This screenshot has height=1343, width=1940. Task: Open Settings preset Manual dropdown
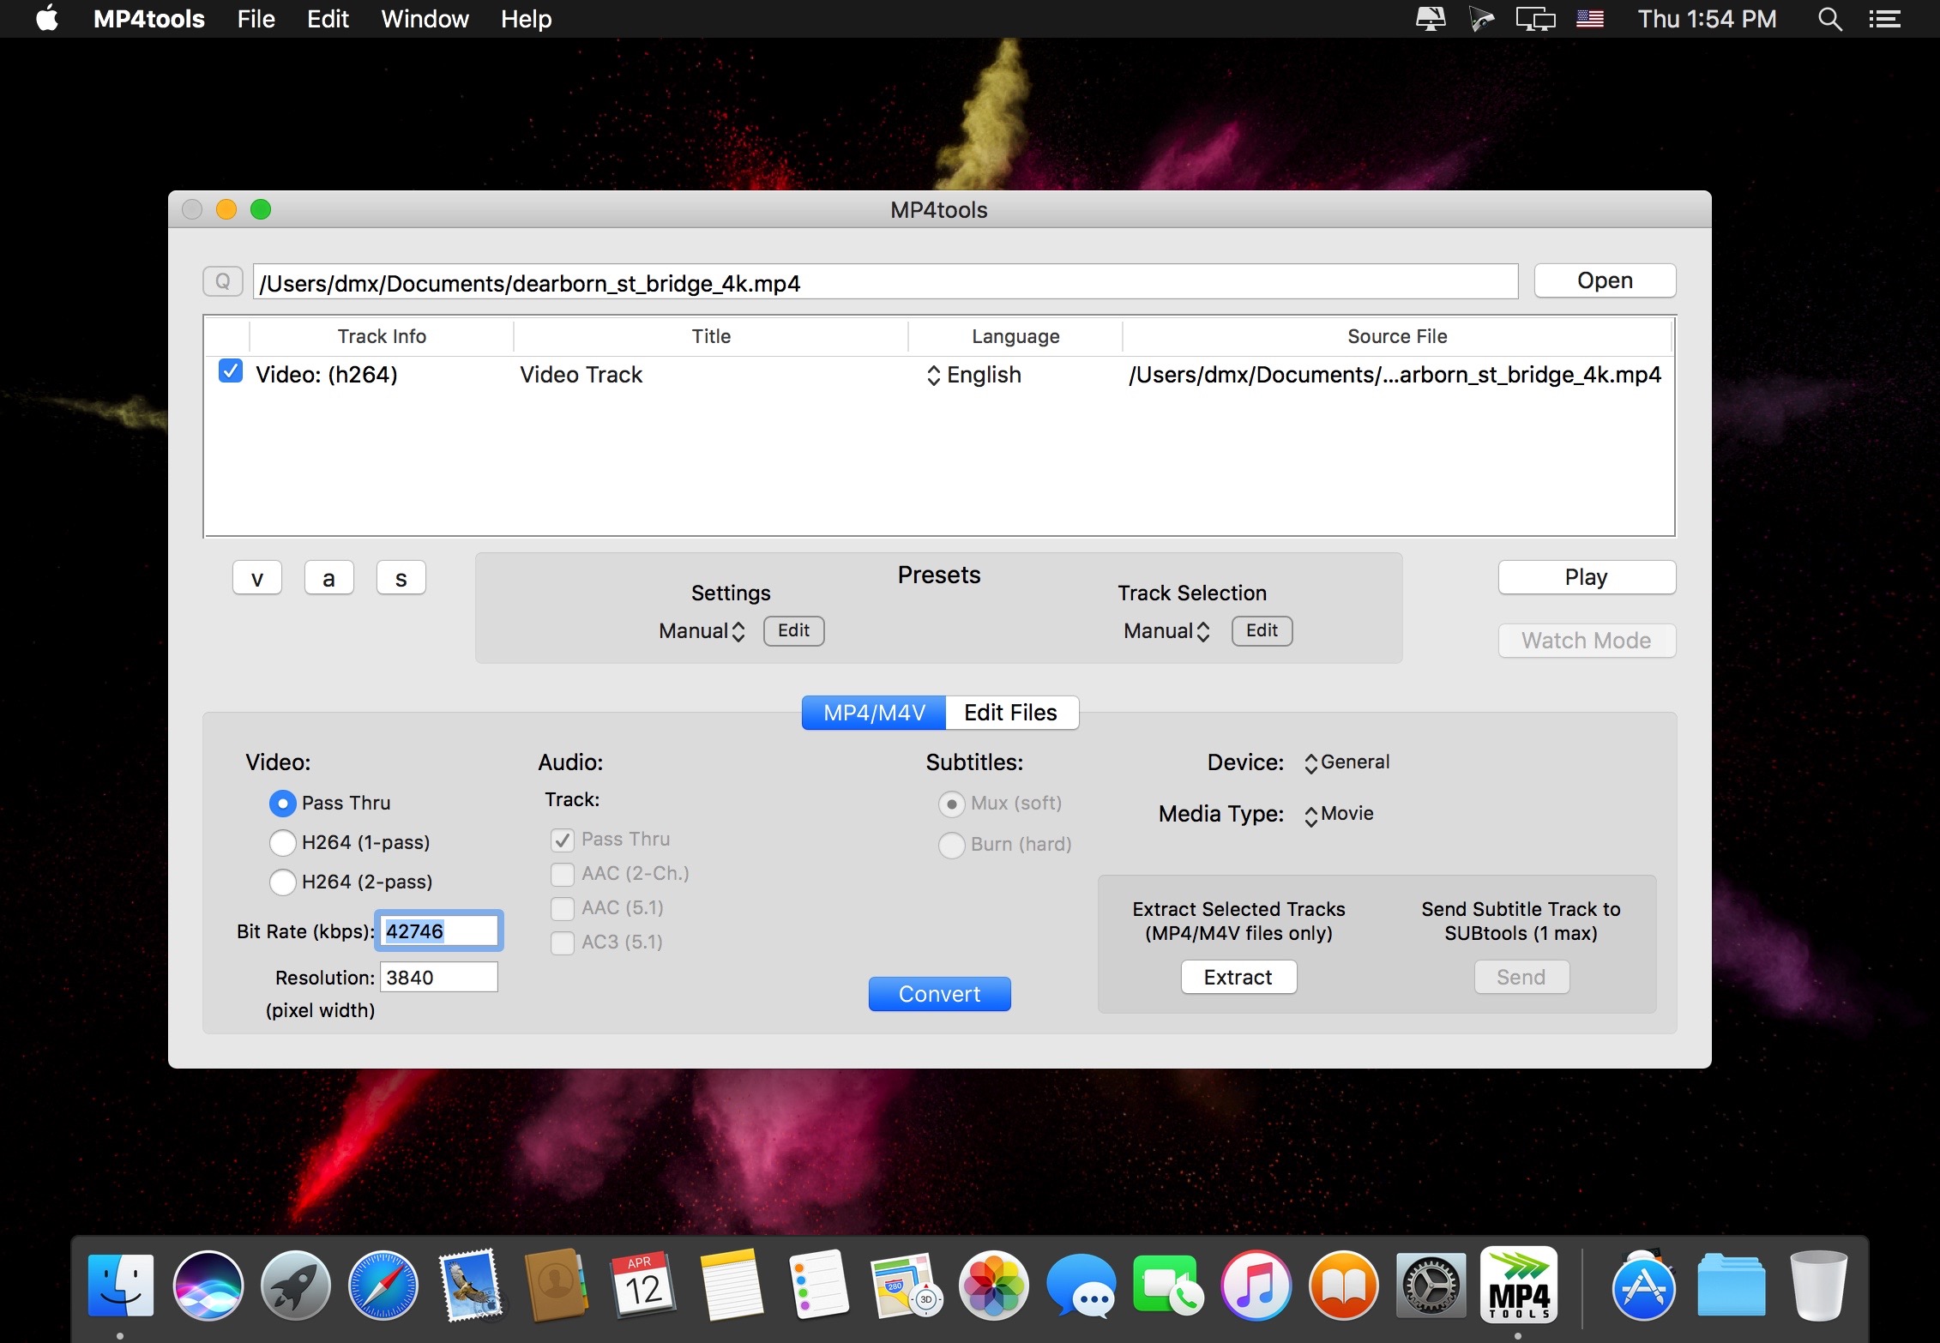(702, 631)
